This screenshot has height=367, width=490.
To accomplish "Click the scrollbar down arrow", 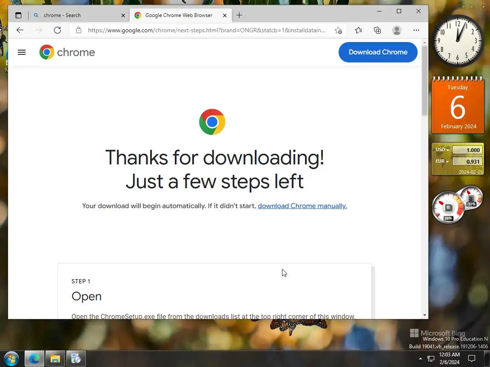I will click(x=424, y=315).
